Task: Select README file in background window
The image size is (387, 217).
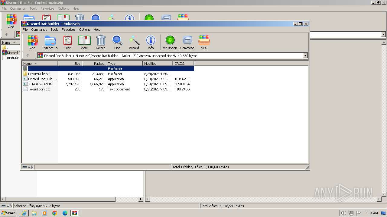Action: tap(11, 58)
